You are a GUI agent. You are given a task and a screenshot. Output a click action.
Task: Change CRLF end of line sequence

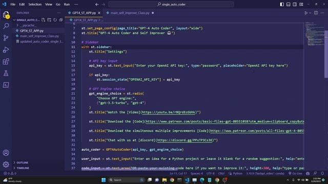point(221,173)
